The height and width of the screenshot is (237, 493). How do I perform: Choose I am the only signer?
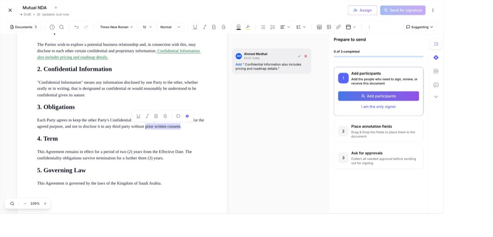378,107
